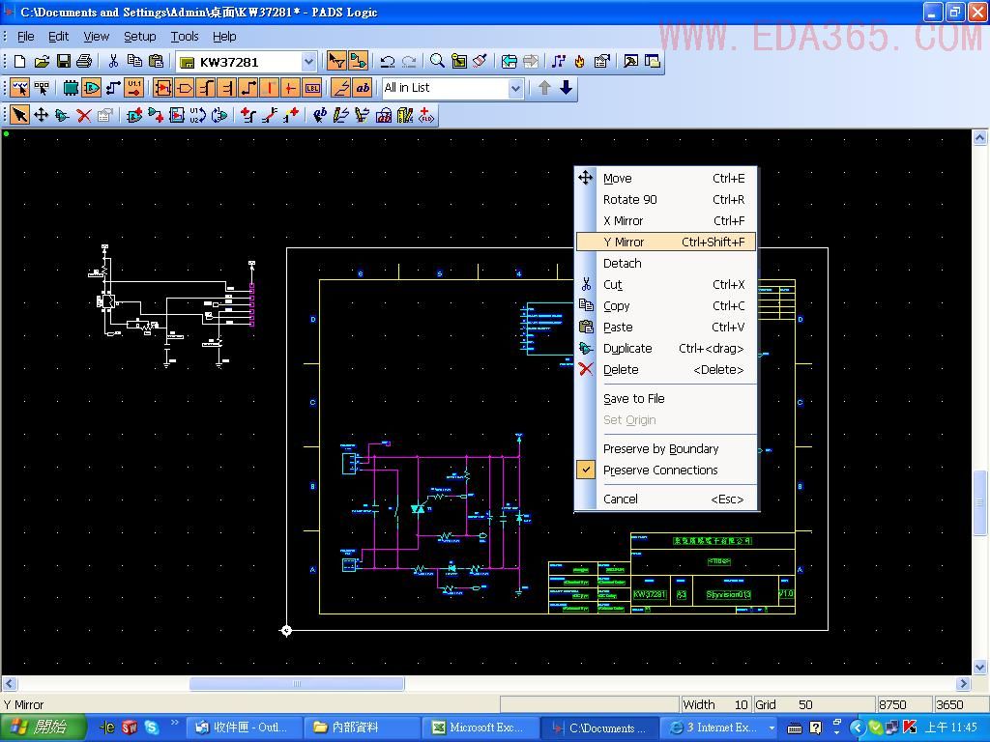The width and height of the screenshot is (990, 742).
Task: Open a file with the folder icon
Action: [x=42, y=62]
